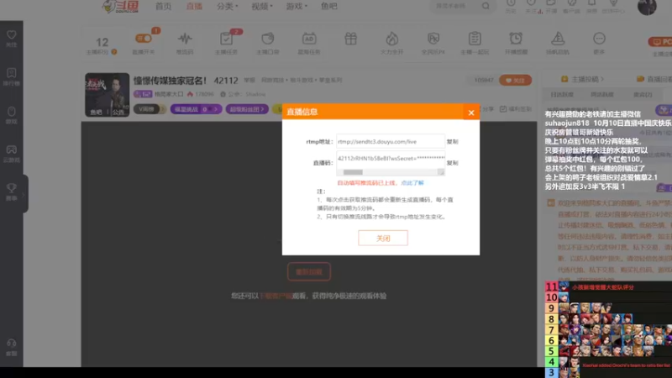Click the V闹腾 badge
The image size is (672, 378).
(x=150, y=109)
